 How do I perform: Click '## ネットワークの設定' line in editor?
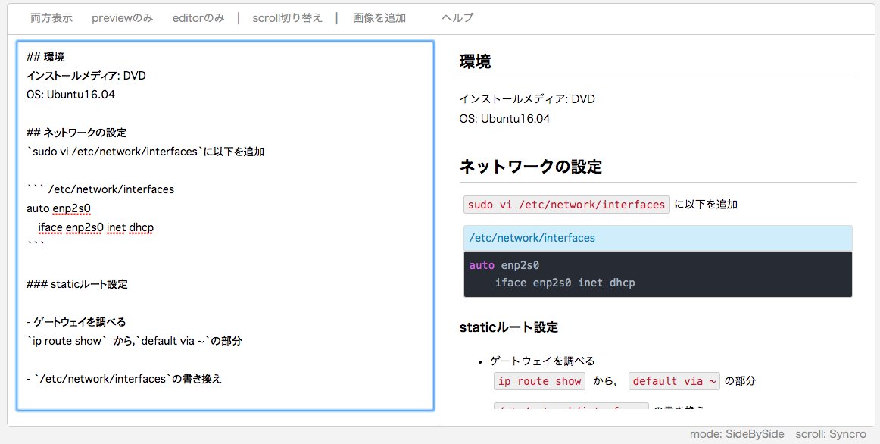(x=76, y=133)
